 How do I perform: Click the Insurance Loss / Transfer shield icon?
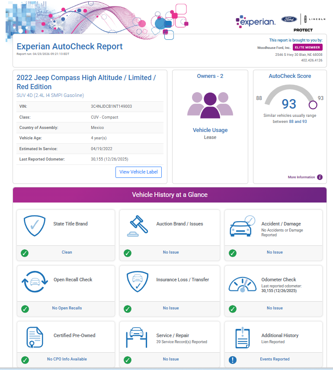point(138,282)
